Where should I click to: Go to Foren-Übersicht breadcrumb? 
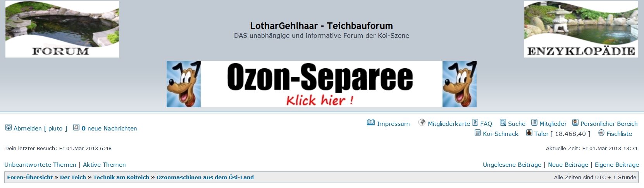(x=30, y=178)
